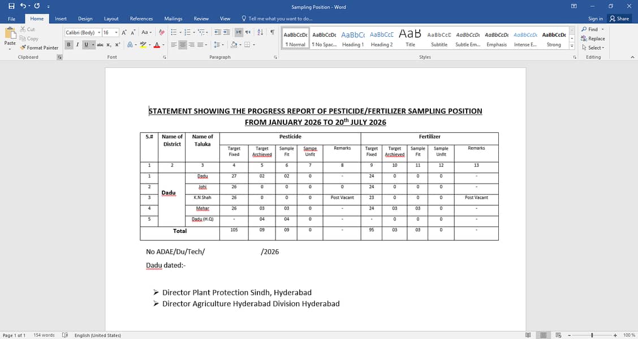The width and height of the screenshot is (638, 339).
Task: Click the Decrease Indent icon
Action: coord(218,33)
